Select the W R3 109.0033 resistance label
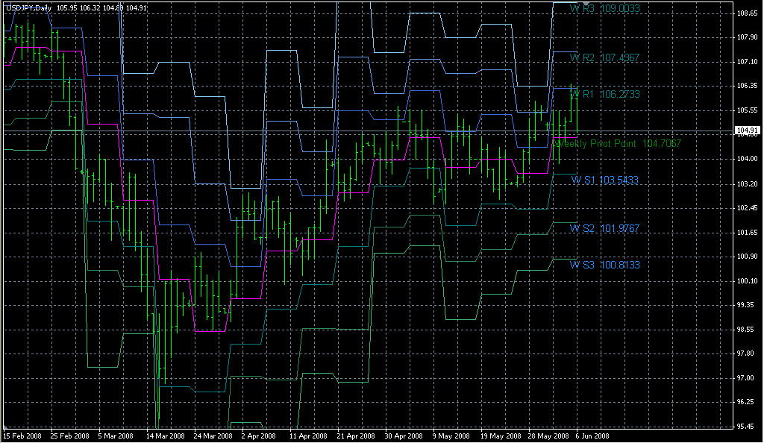The width and height of the screenshot is (764, 443). tap(605, 8)
